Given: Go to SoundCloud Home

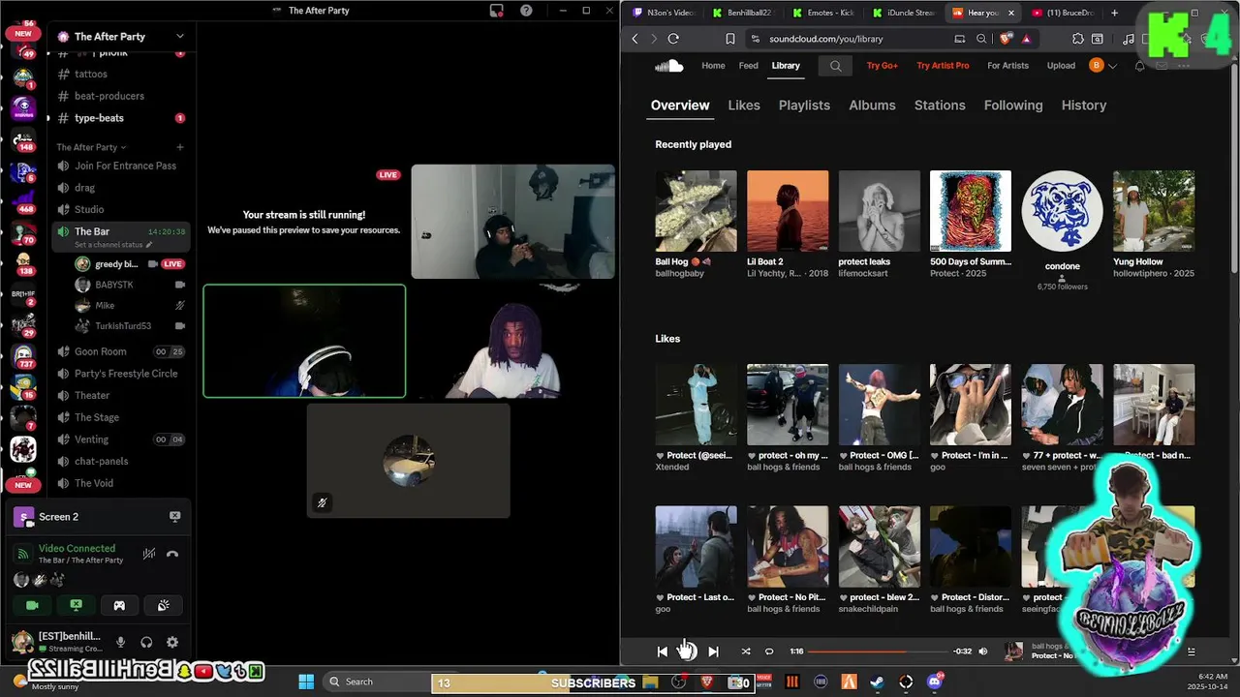Looking at the screenshot, I should click(713, 66).
